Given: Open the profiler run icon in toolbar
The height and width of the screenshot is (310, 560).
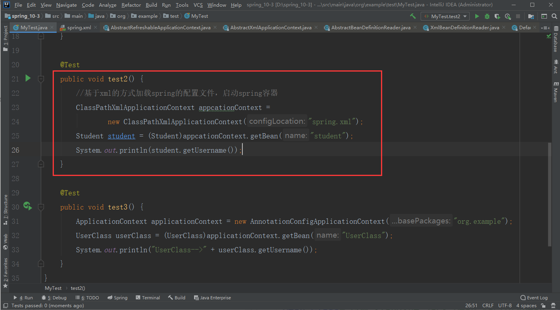Looking at the screenshot, I should 508,16.
